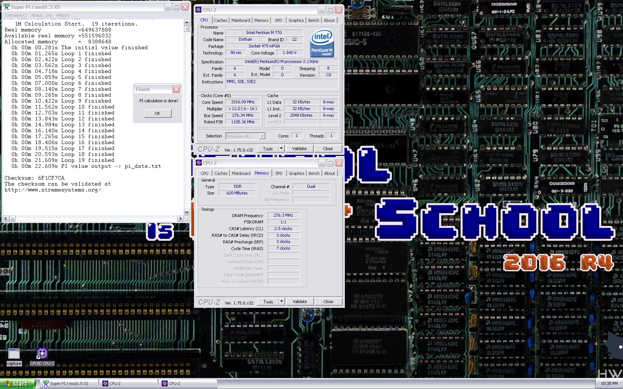
Task: Click the taskbar clock 10:35 PM
Action: click(609, 383)
